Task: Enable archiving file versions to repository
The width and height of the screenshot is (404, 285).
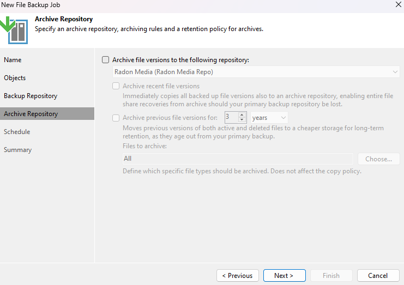Action: point(105,60)
